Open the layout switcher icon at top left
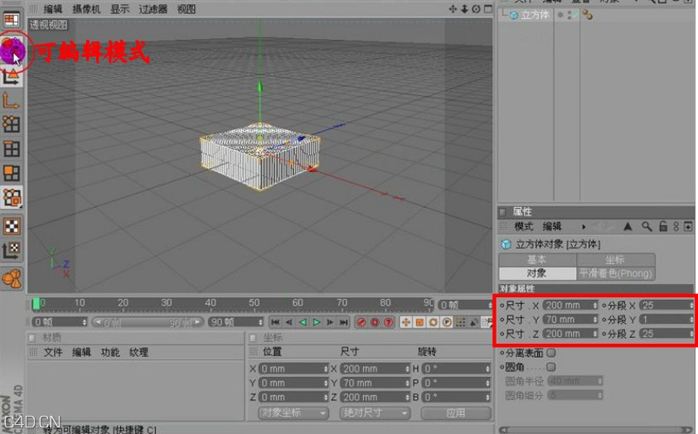698x434 pixels. click(12, 19)
